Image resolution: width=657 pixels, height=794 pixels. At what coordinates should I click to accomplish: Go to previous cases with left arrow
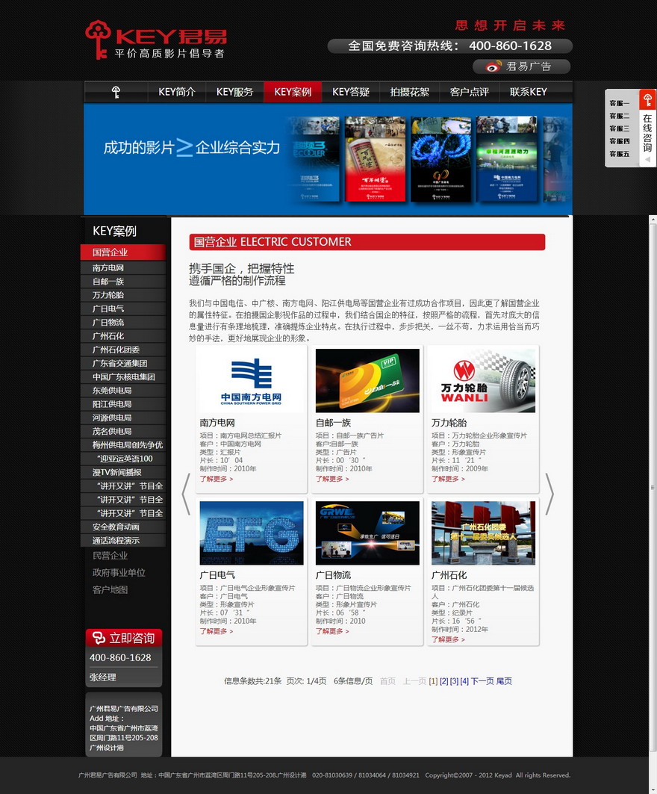[x=186, y=494]
